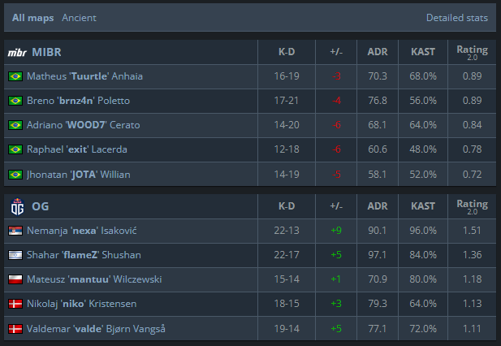This screenshot has height=346, width=501.
Task: Click Israel flag beside flameZ
Action: click(15, 255)
